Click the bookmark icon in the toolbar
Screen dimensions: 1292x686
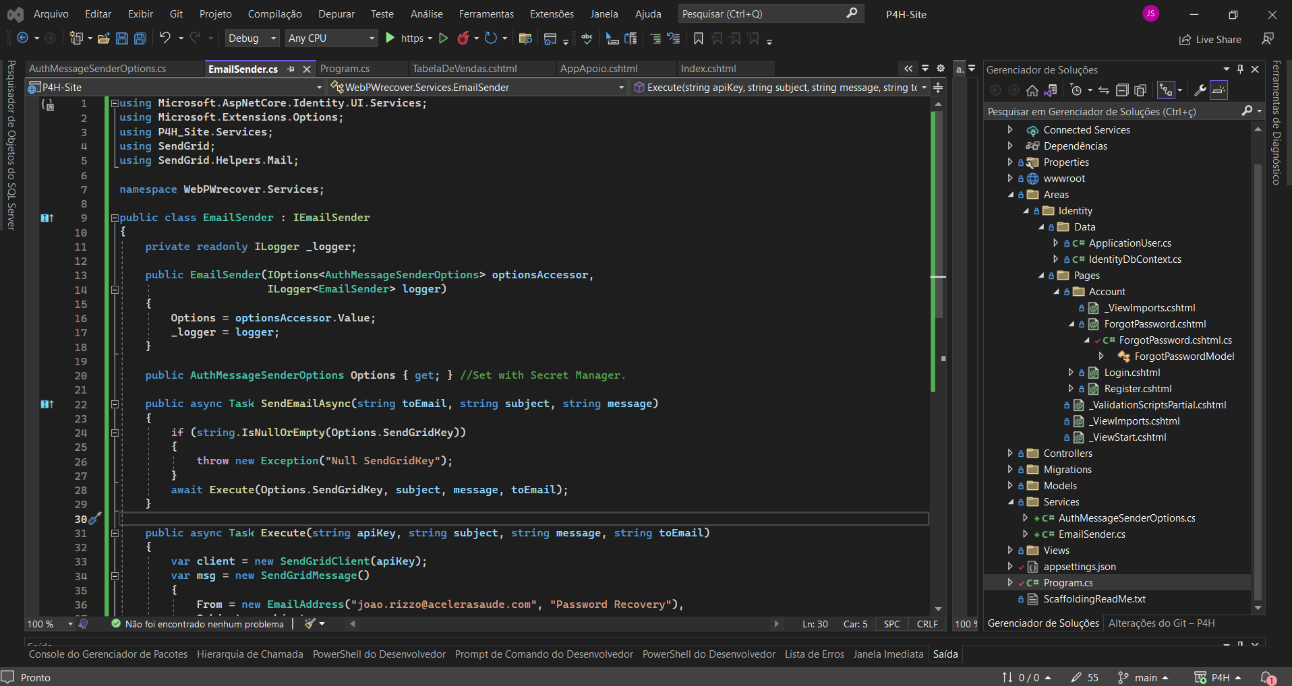point(699,38)
